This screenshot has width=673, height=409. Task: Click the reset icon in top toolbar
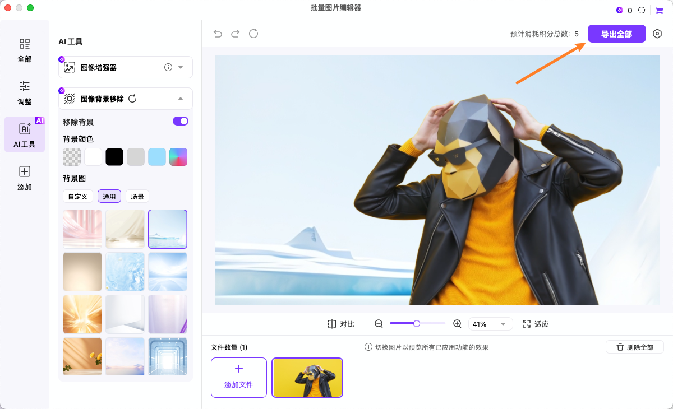[x=253, y=34]
